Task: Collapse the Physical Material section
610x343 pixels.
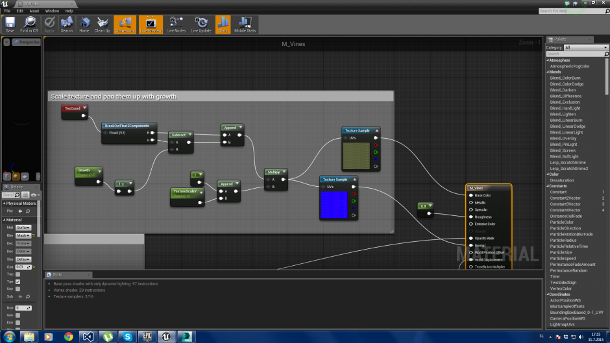Action: (x=5, y=204)
